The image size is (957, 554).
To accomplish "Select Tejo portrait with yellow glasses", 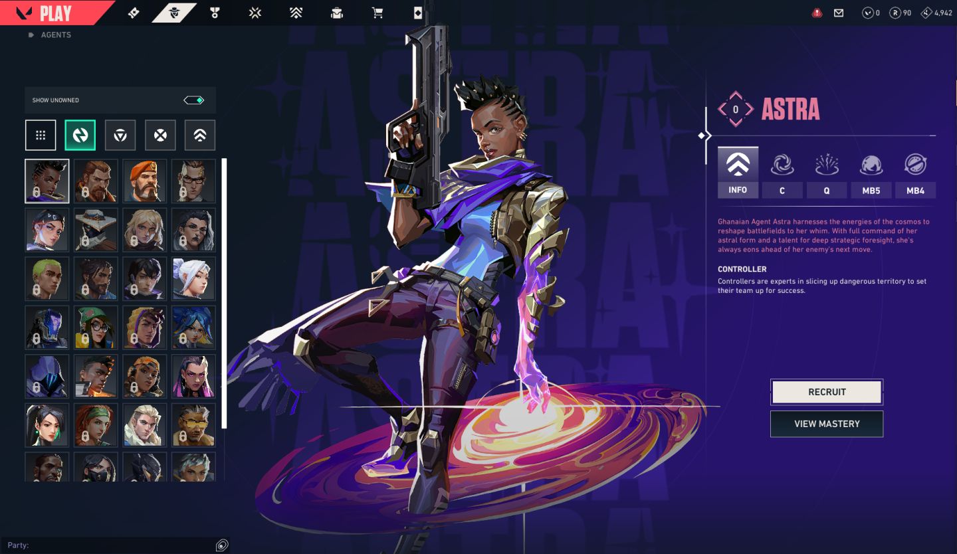I will pyautogui.click(x=193, y=425).
